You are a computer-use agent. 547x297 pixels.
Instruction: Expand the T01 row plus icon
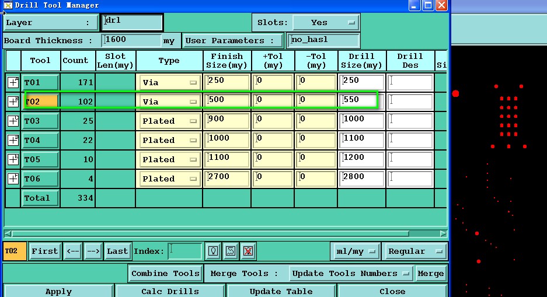pos(13,82)
